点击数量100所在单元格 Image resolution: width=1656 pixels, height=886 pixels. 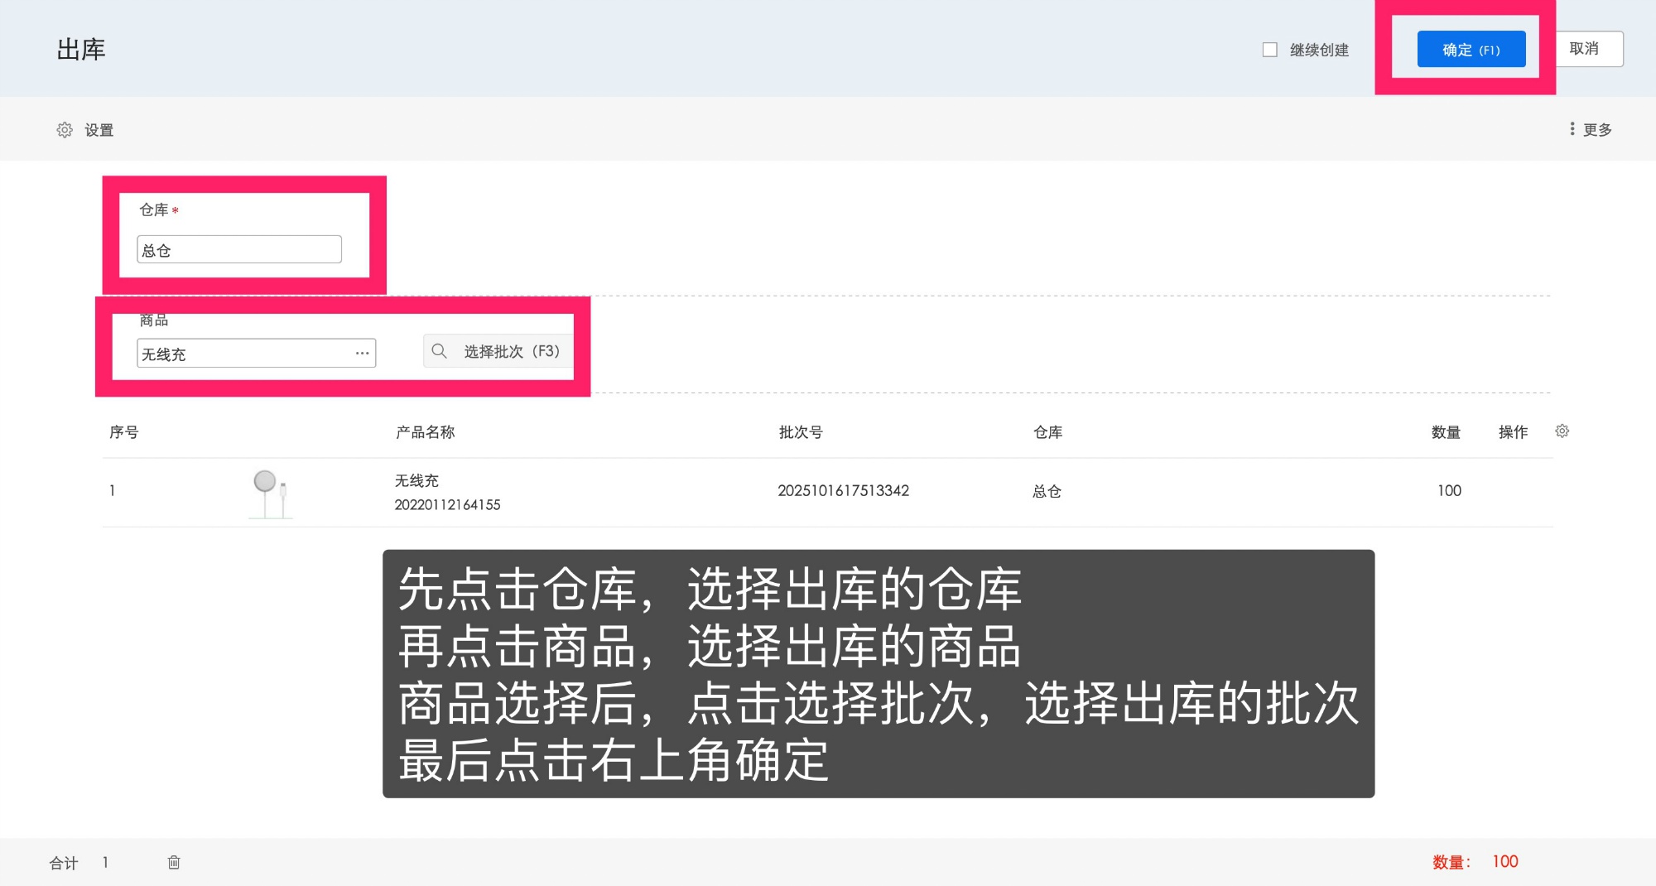point(1450,490)
